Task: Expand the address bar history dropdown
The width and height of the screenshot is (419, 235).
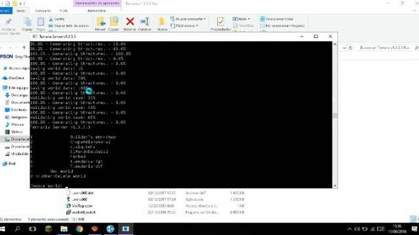Action: click(344, 48)
